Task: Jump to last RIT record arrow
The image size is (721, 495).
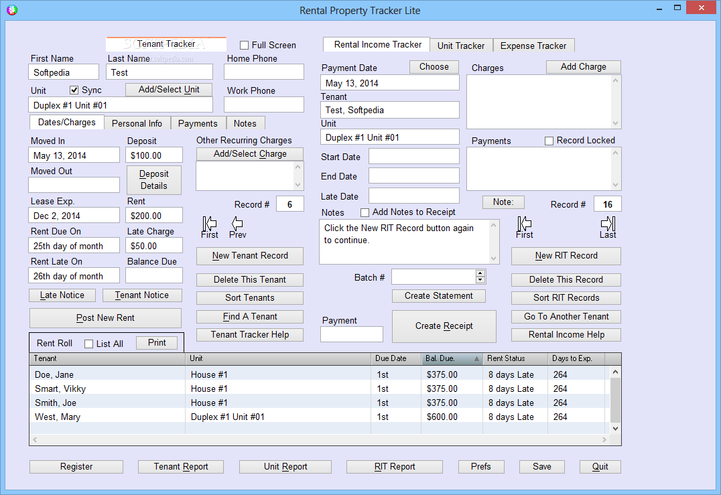Action: [608, 224]
